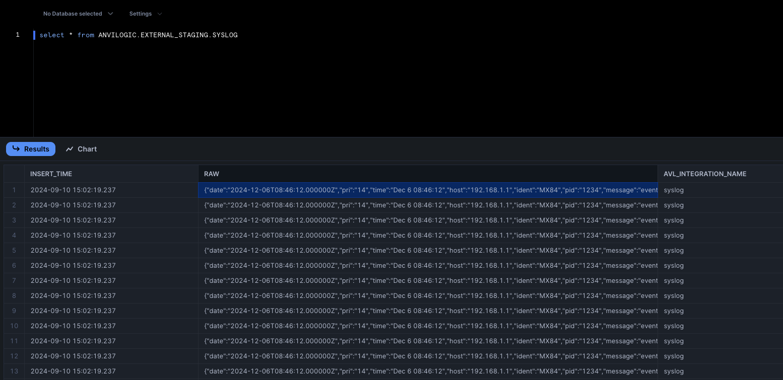Image resolution: width=783 pixels, height=380 pixels.
Task: Click the INSERT_TIME value in row 12
Action: coord(73,356)
